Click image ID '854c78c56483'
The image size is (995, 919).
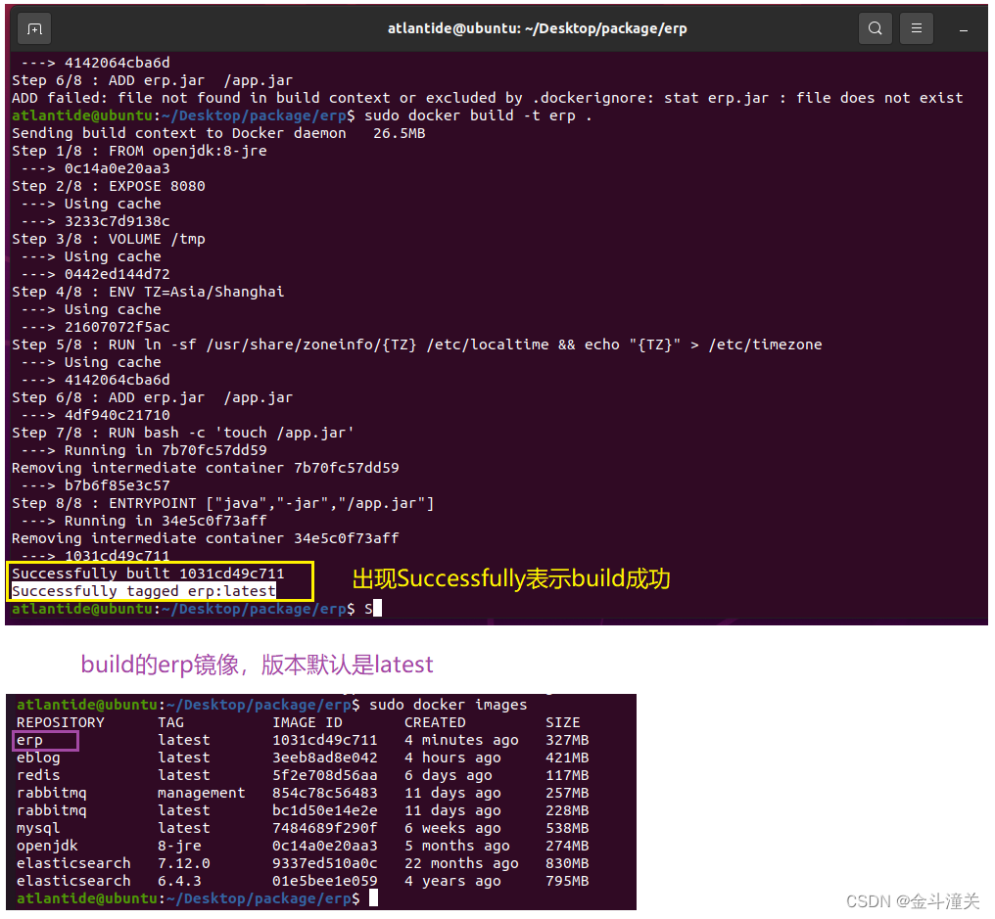point(325,793)
